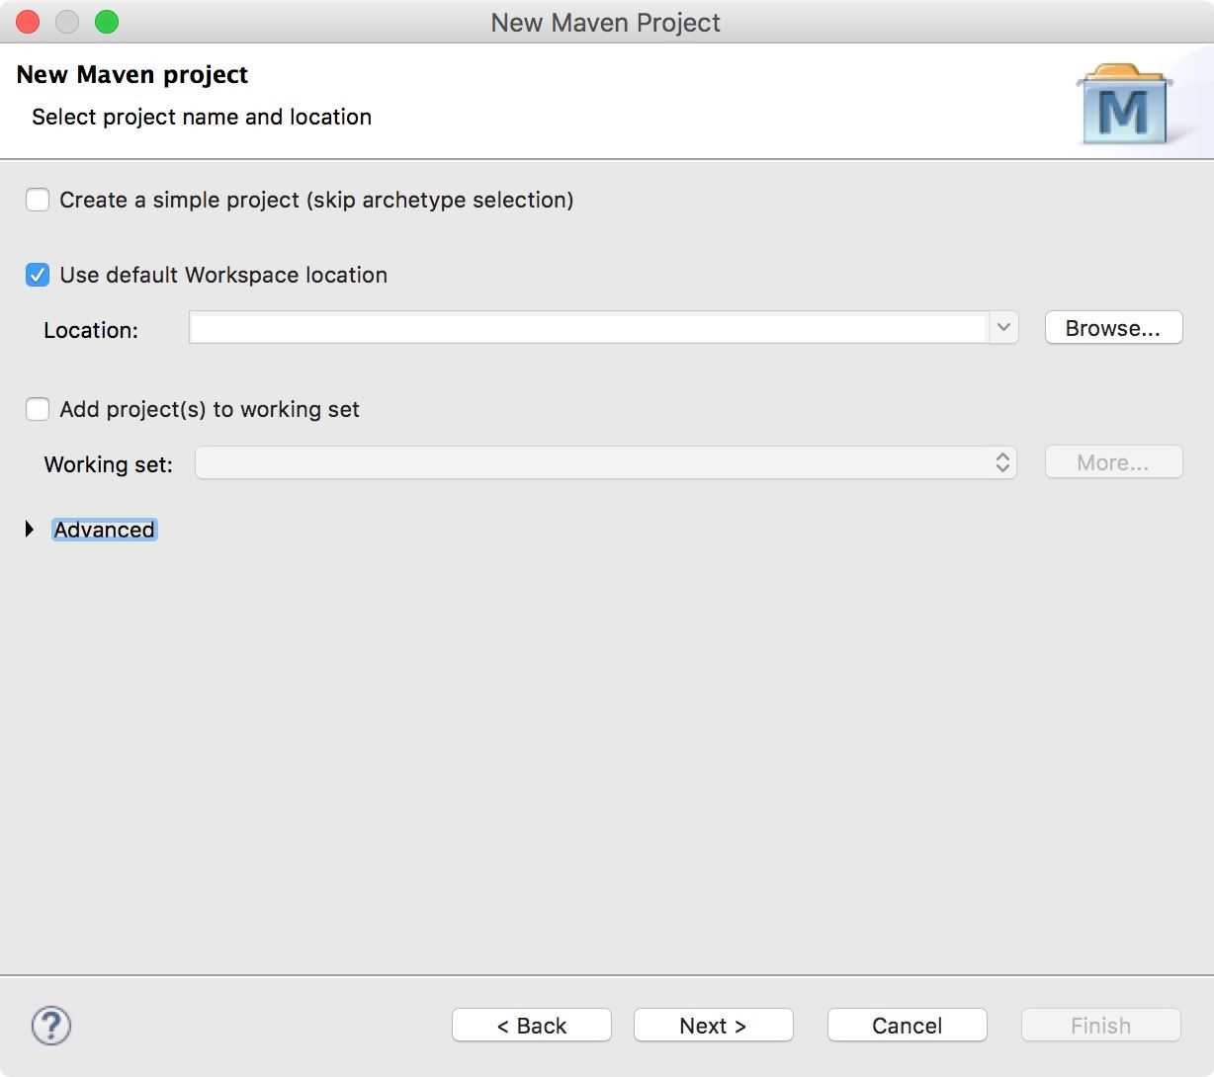Click the Advanced label text
1214x1077 pixels.
(104, 530)
